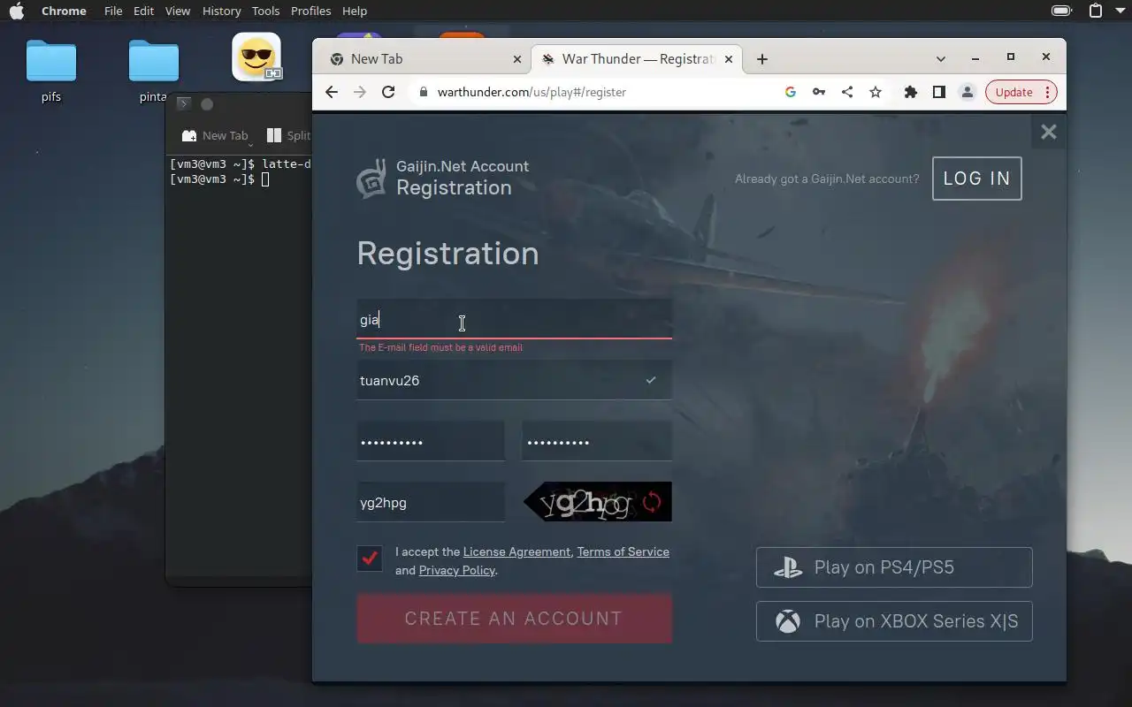Screen dimensions: 1132x707
Task: Click the LOG IN button
Action: point(977,179)
